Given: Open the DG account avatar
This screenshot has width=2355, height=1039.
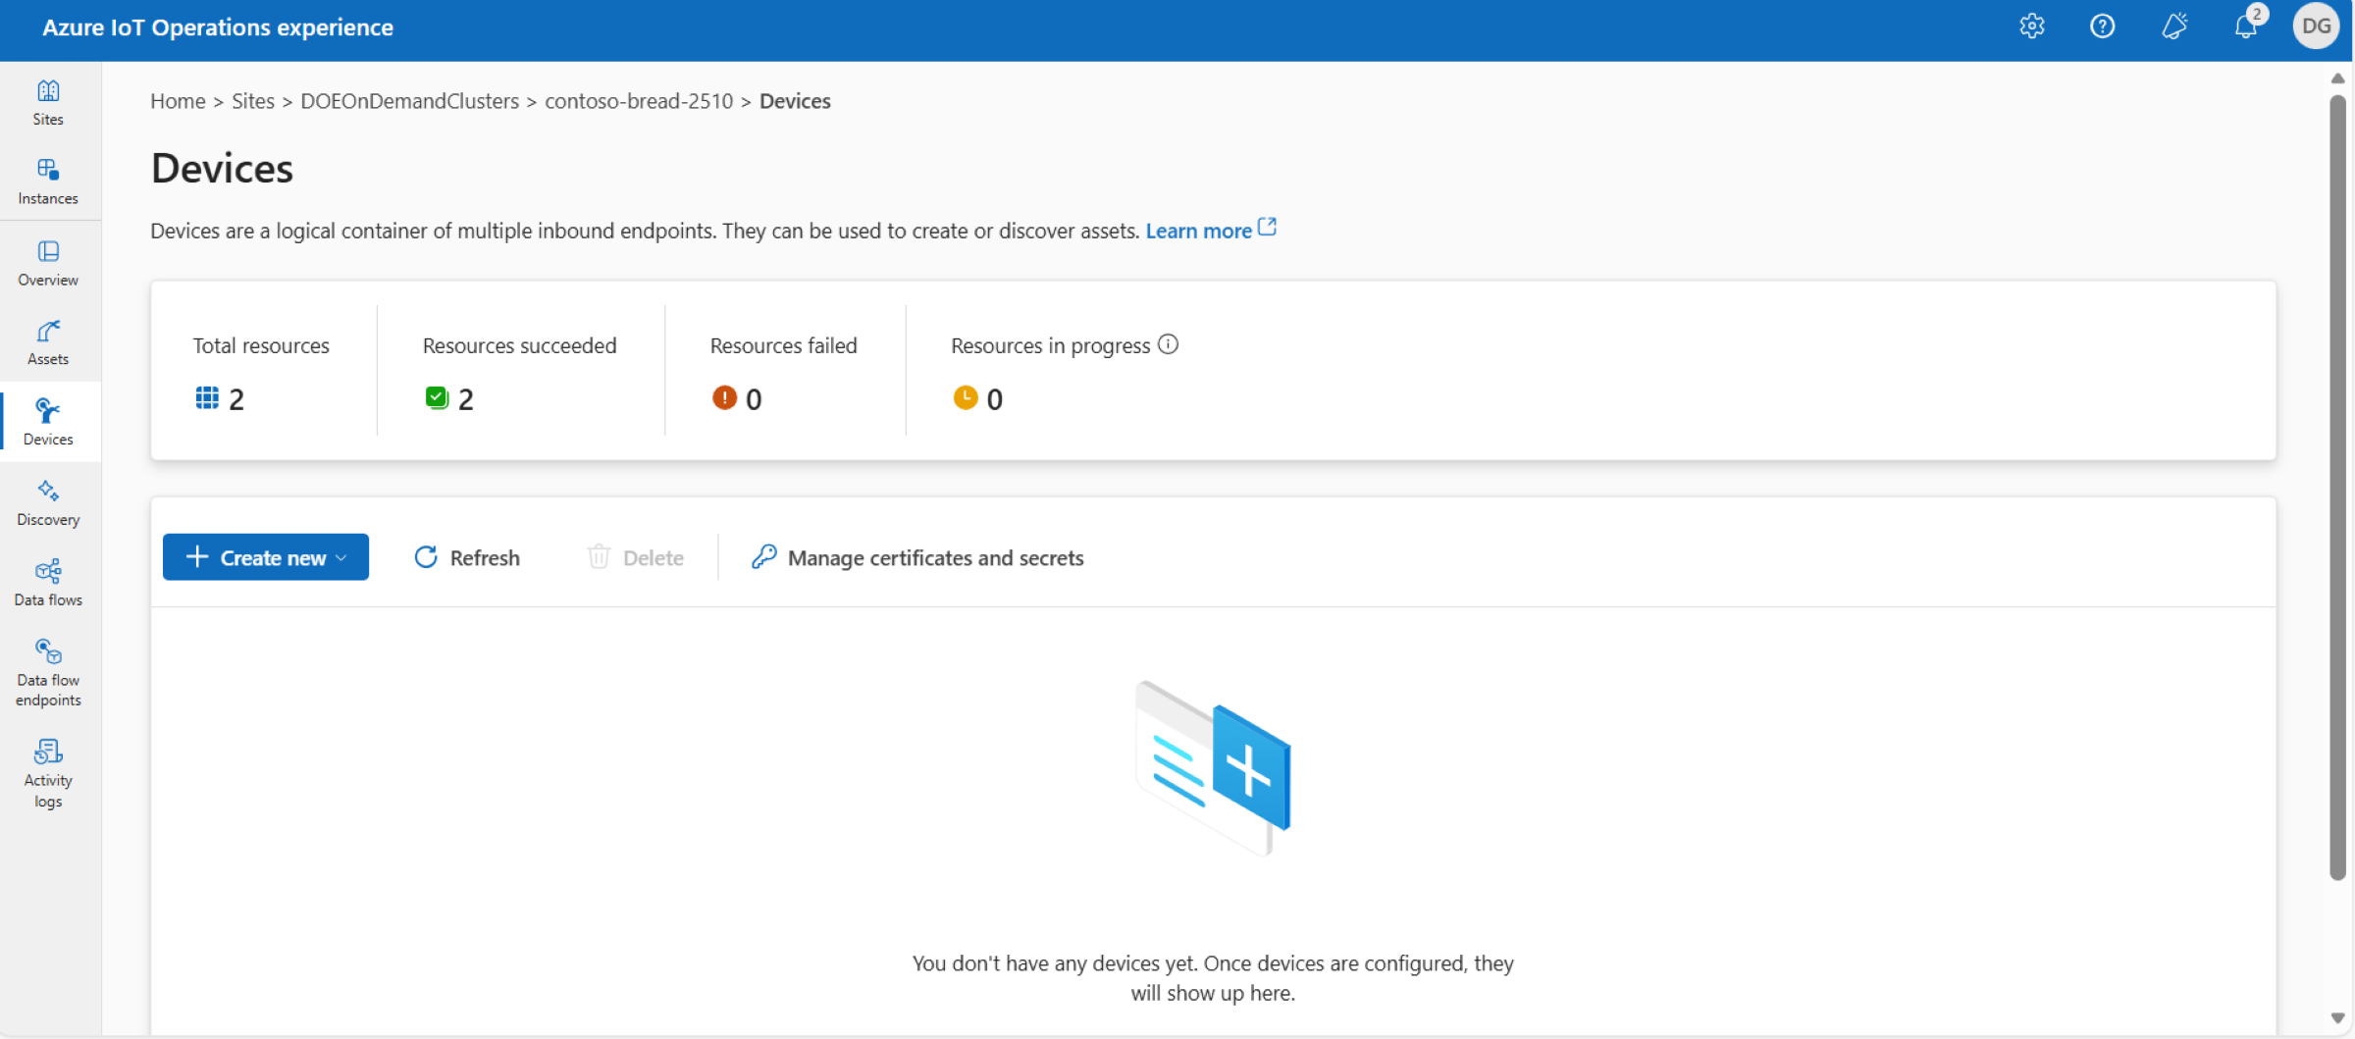Looking at the screenshot, I should [2316, 26].
